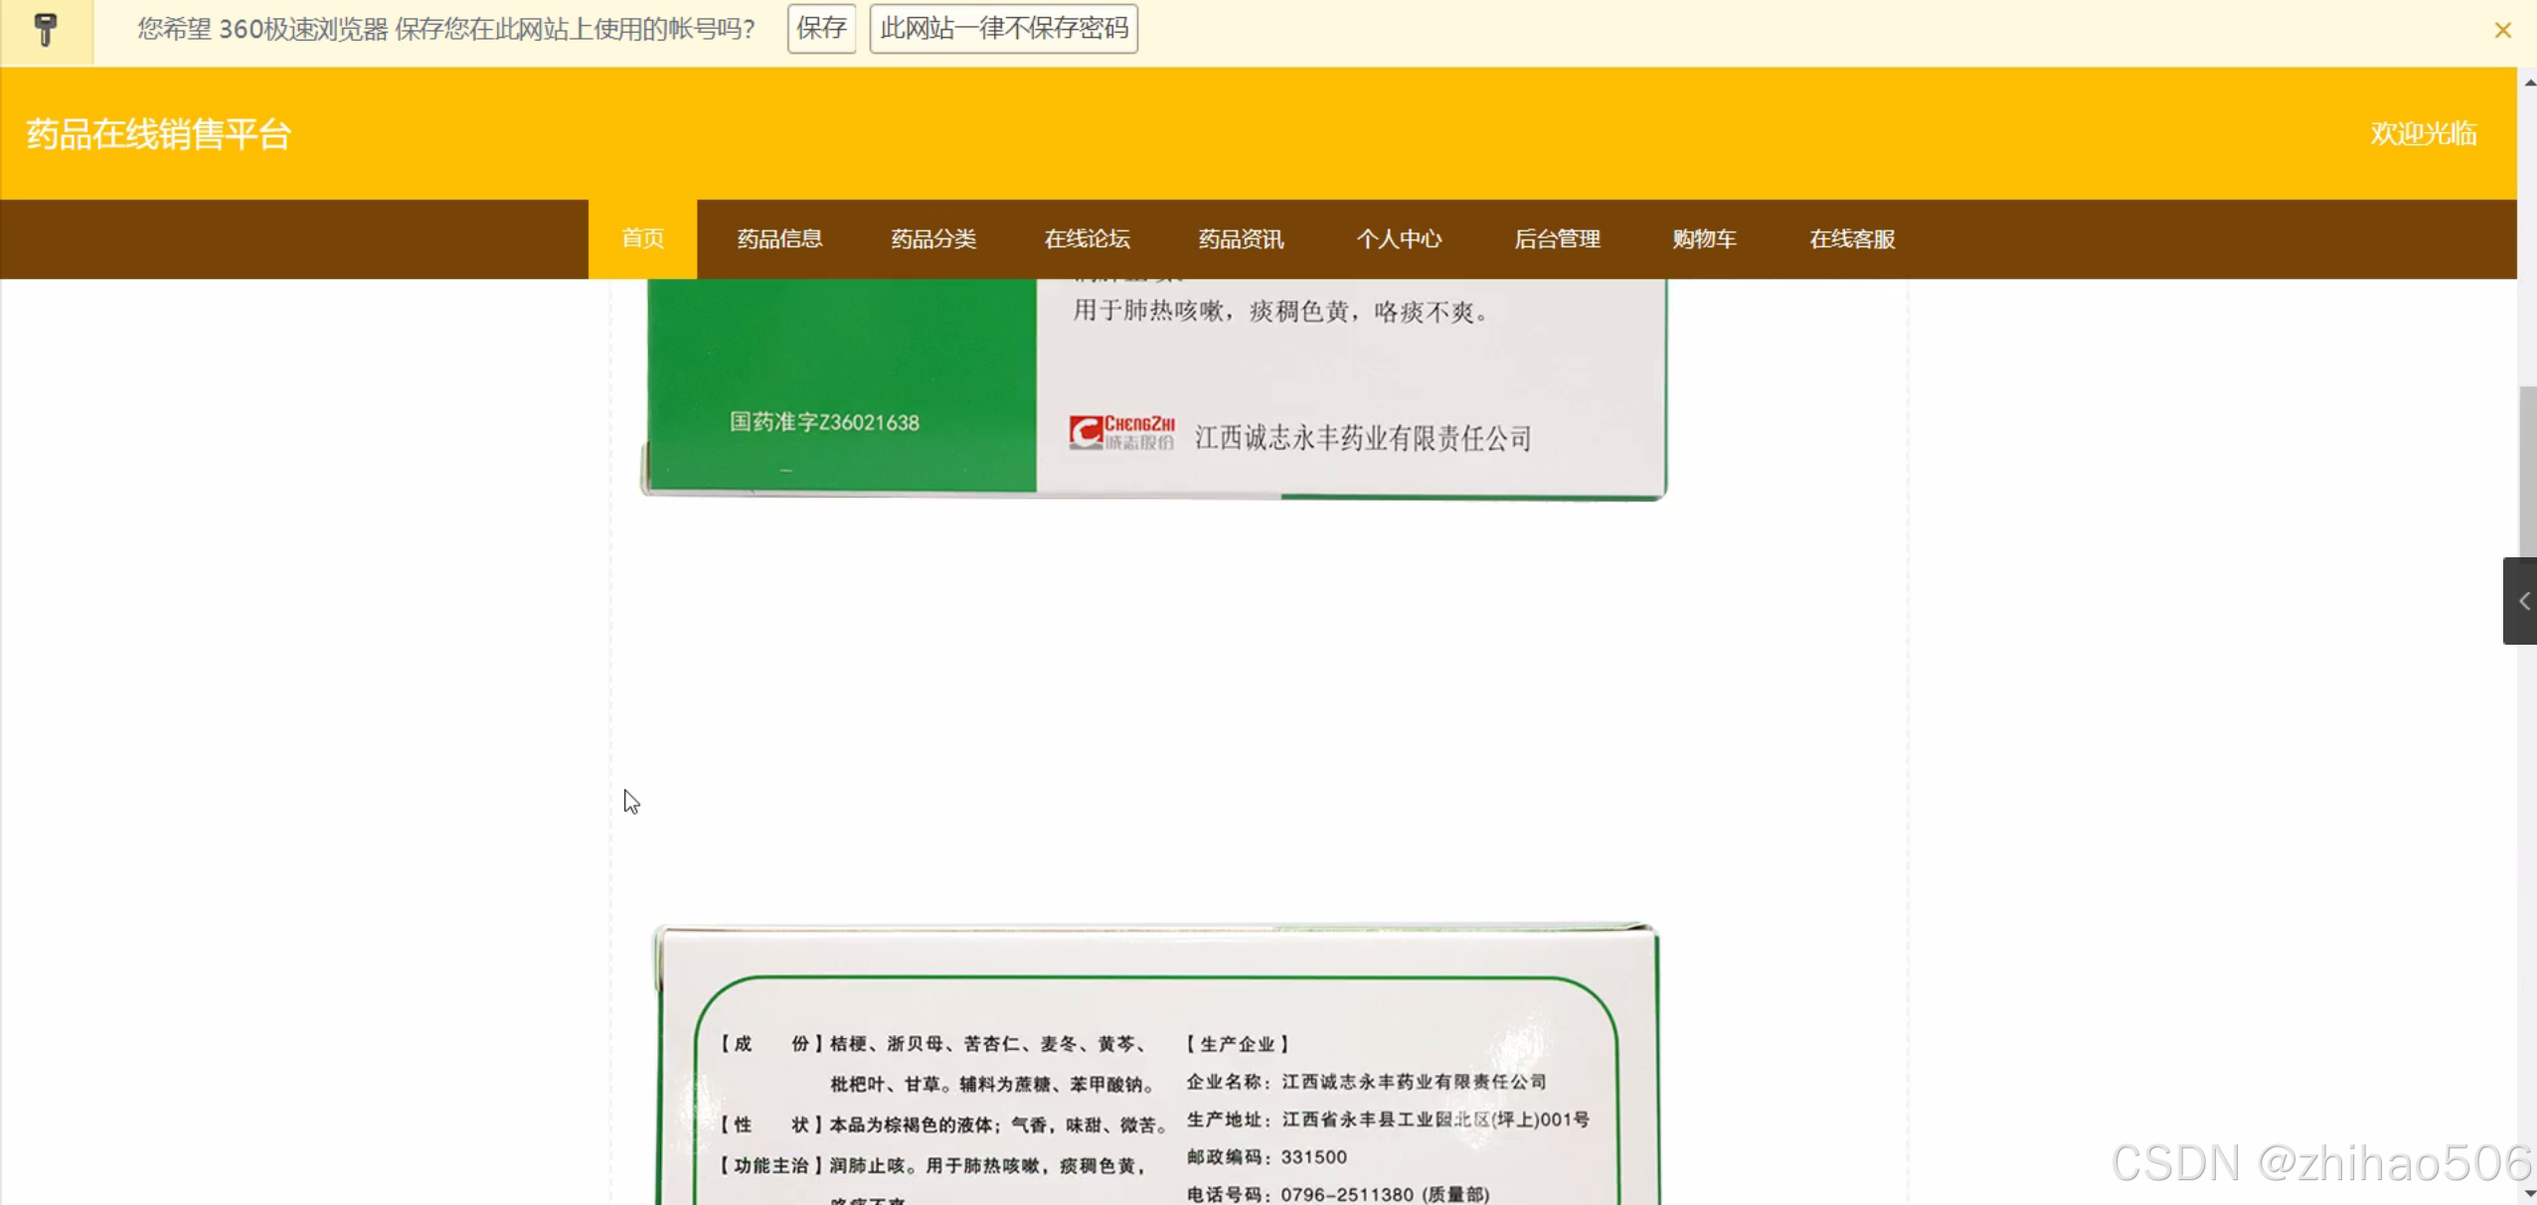Click 此网站一律不保存密码 button
2537x1205 pixels.
1003,29
